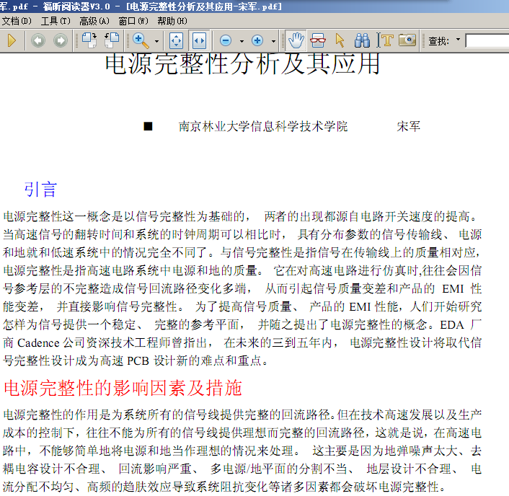Select the text selection T tool
Image resolution: width=509 pixels, height=496 pixels.
385,41
